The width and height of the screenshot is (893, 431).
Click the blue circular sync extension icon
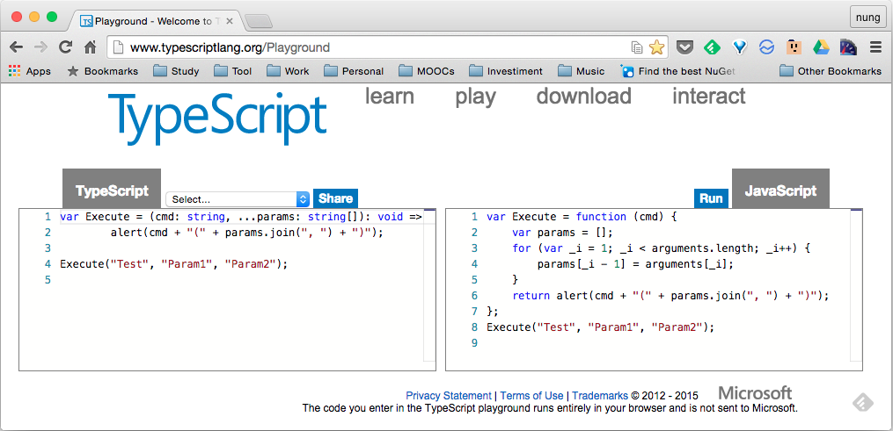click(766, 47)
